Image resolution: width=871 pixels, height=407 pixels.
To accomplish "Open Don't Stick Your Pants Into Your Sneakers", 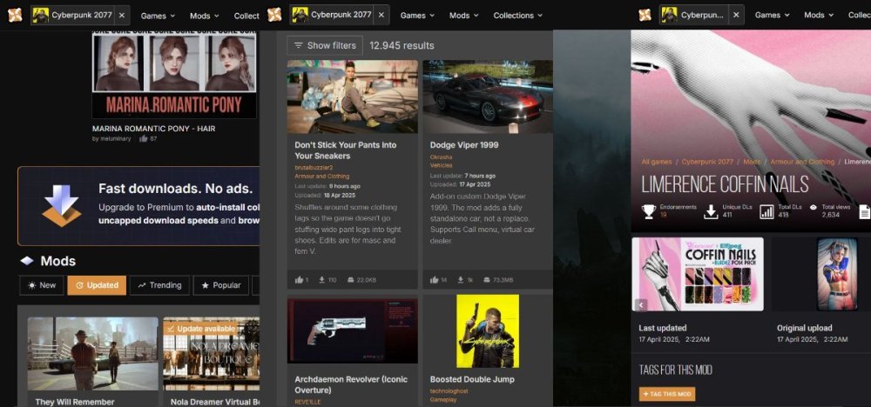I will coord(346,150).
